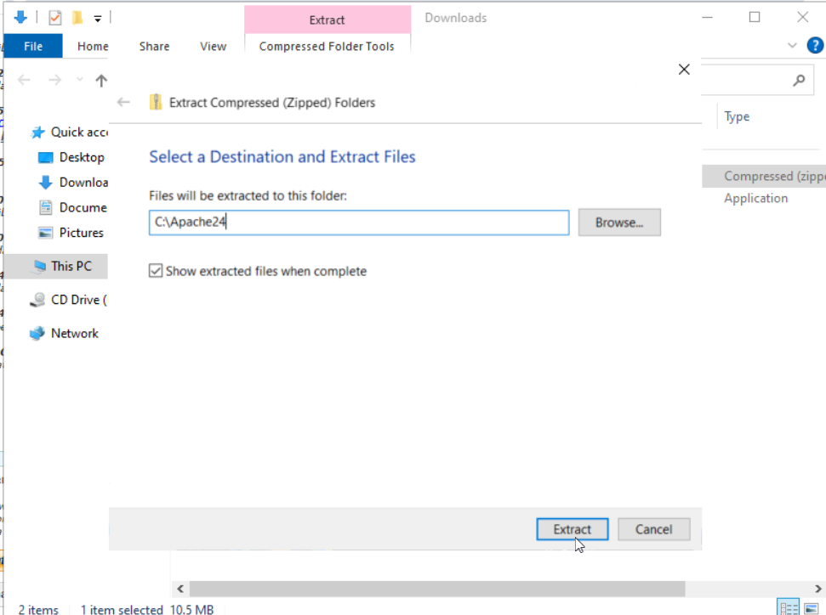This screenshot has height=615, width=826.
Task: Click the Type column header
Action: point(737,116)
